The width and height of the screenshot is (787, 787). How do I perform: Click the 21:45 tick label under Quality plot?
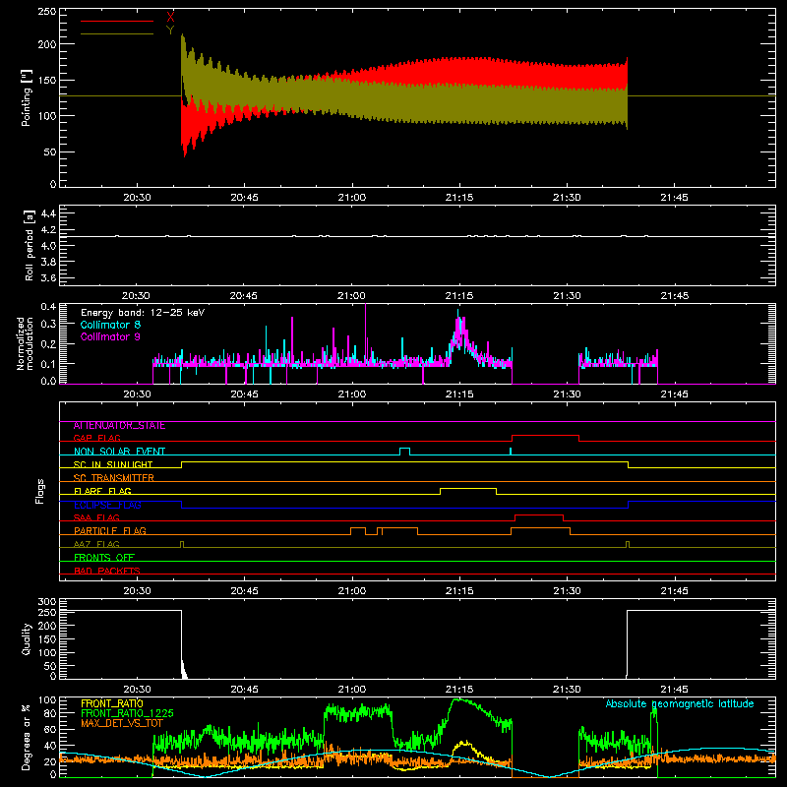click(x=674, y=690)
